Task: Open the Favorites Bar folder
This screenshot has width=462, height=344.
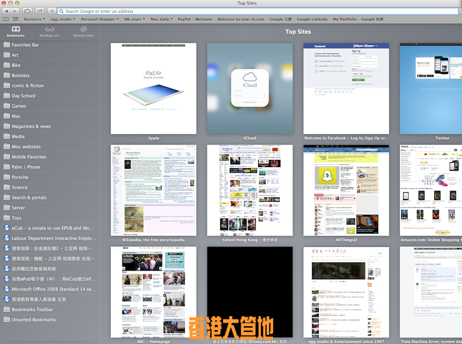Action: pyautogui.click(x=50, y=45)
